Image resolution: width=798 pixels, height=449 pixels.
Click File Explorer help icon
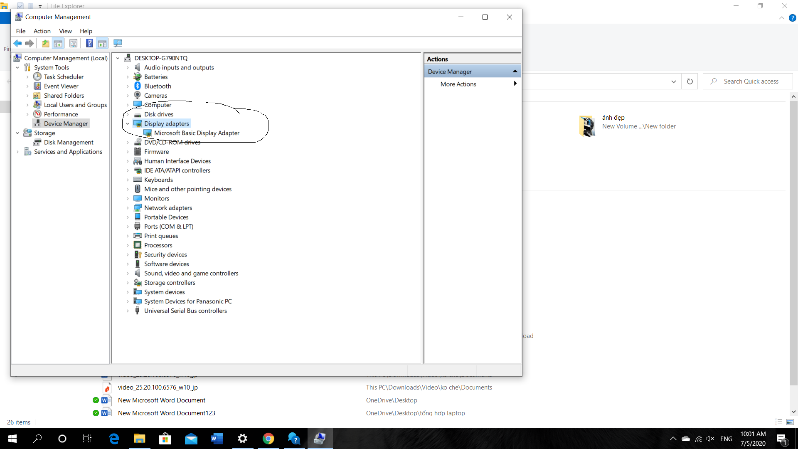[792, 18]
